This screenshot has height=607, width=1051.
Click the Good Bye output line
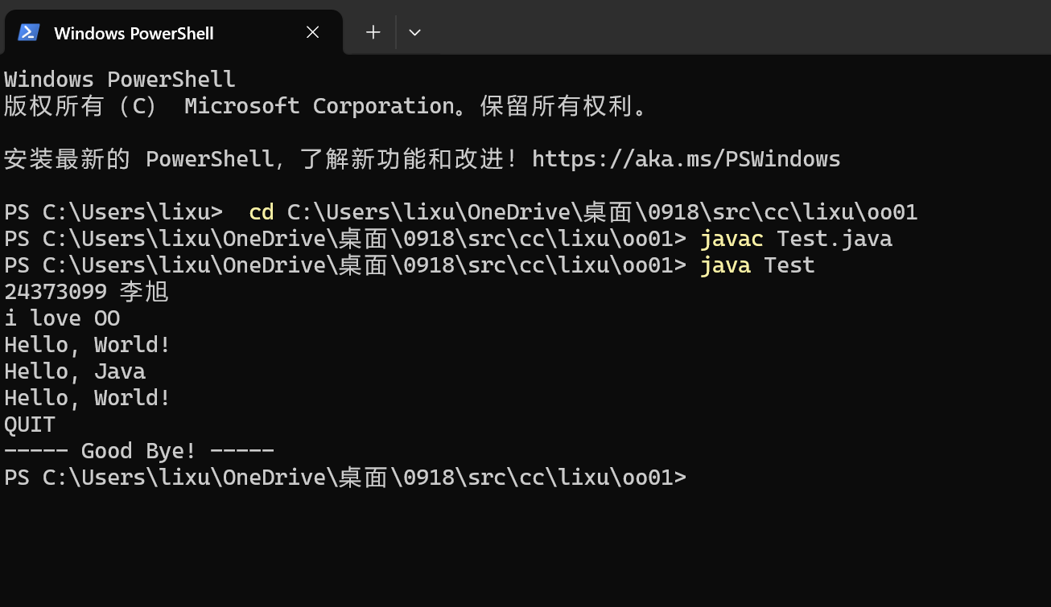coord(138,450)
